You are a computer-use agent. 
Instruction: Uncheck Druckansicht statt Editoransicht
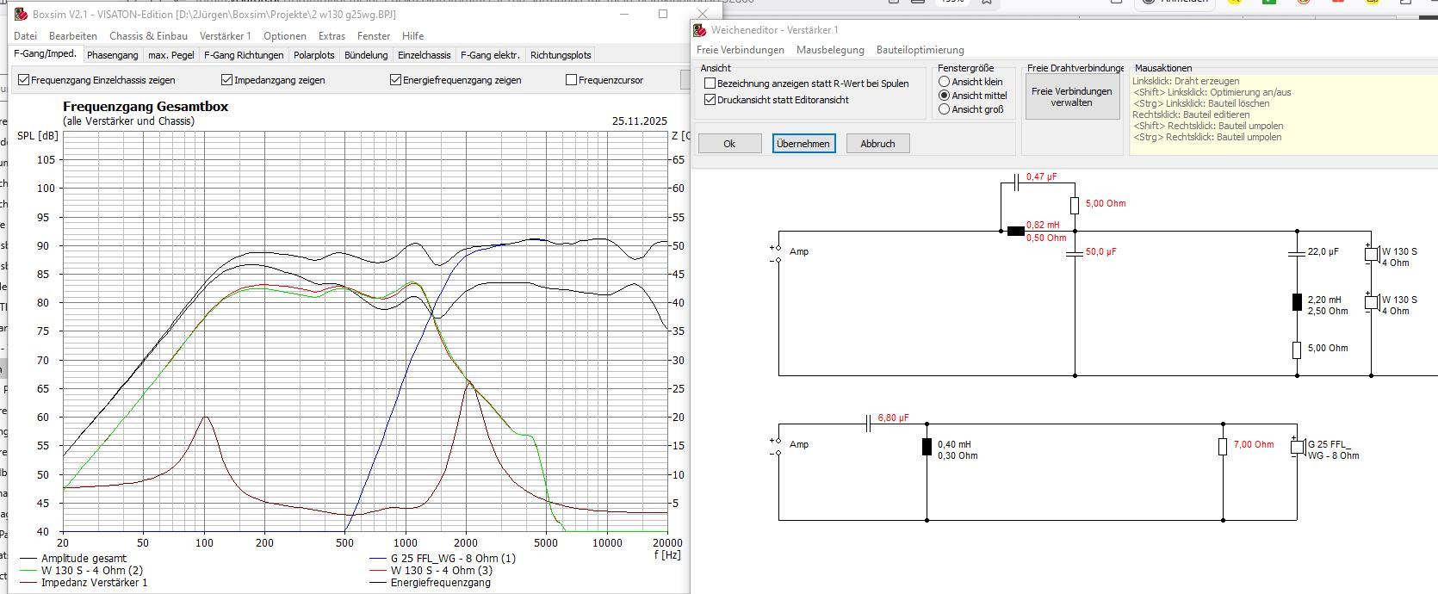coord(710,100)
